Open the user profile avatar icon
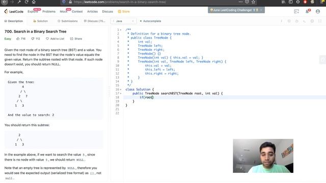The width and height of the screenshot is (326, 183). (x=318, y=11)
